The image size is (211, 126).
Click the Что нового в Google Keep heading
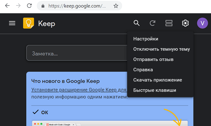[66, 81]
